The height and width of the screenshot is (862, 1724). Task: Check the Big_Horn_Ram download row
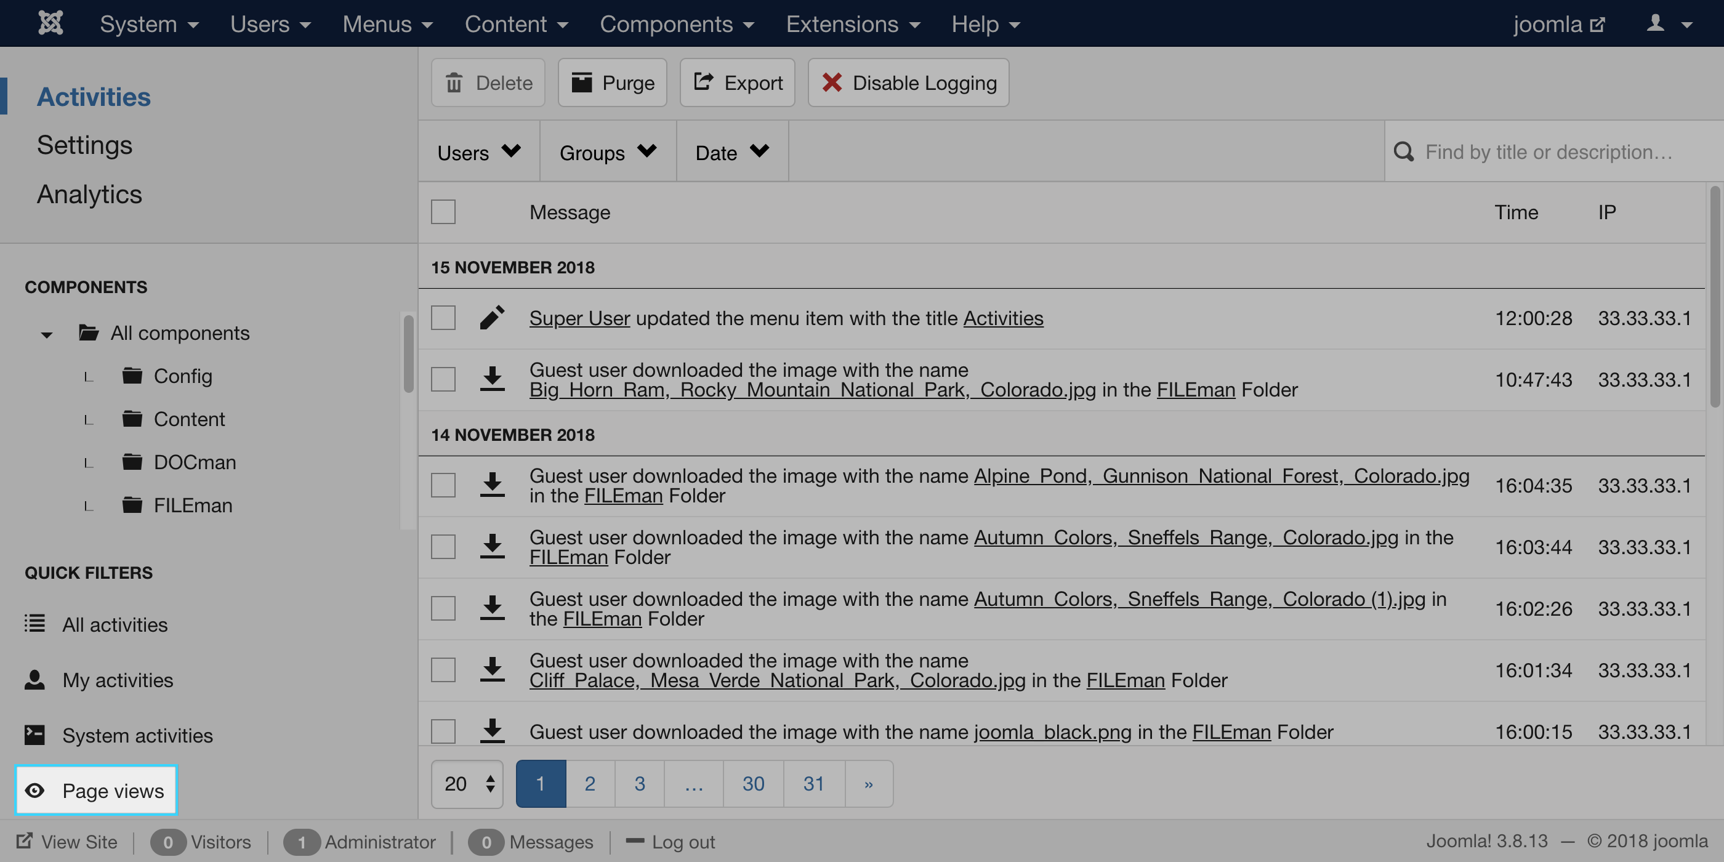coord(443,379)
